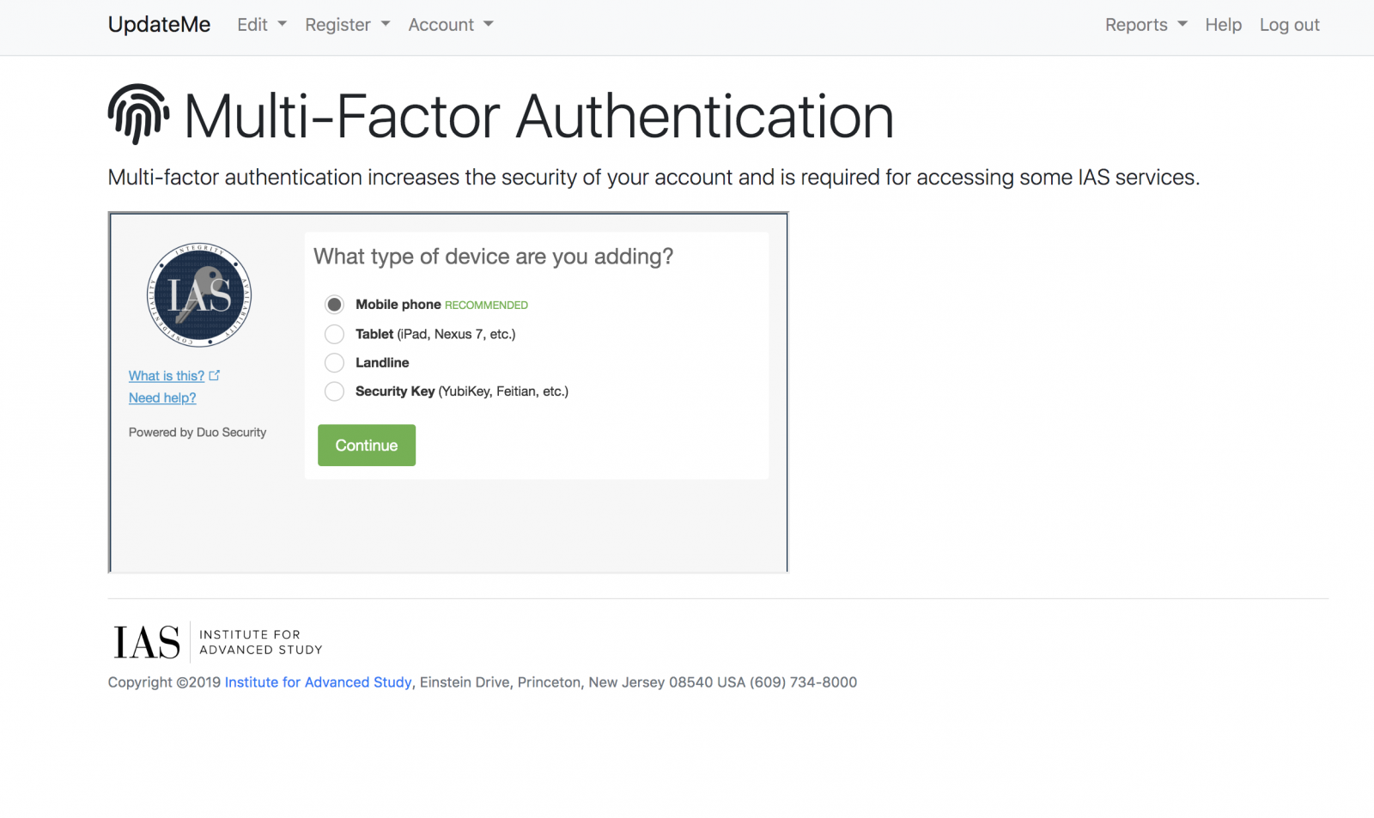
Task: Click Log out in the navbar
Action: (1289, 25)
